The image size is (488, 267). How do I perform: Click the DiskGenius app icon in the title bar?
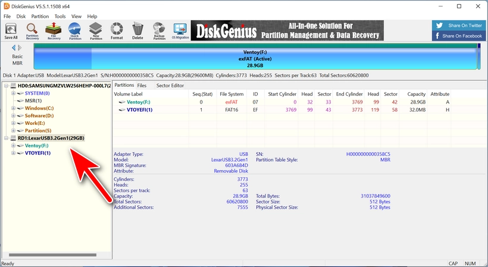6,6
